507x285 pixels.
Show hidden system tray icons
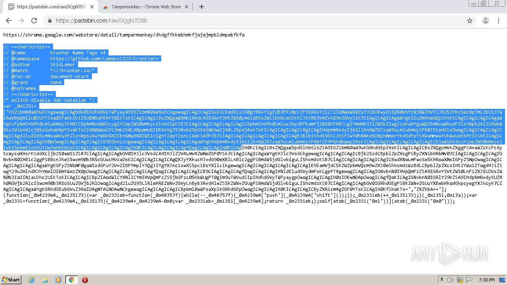(x=442, y=280)
